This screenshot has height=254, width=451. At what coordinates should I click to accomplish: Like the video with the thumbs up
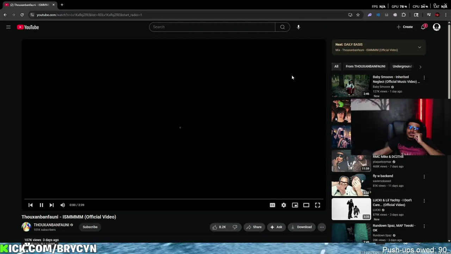[219, 227]
